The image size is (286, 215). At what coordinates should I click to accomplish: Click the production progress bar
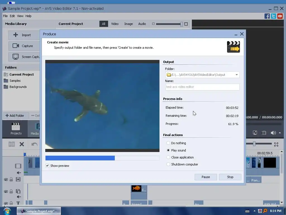point(102,158)
